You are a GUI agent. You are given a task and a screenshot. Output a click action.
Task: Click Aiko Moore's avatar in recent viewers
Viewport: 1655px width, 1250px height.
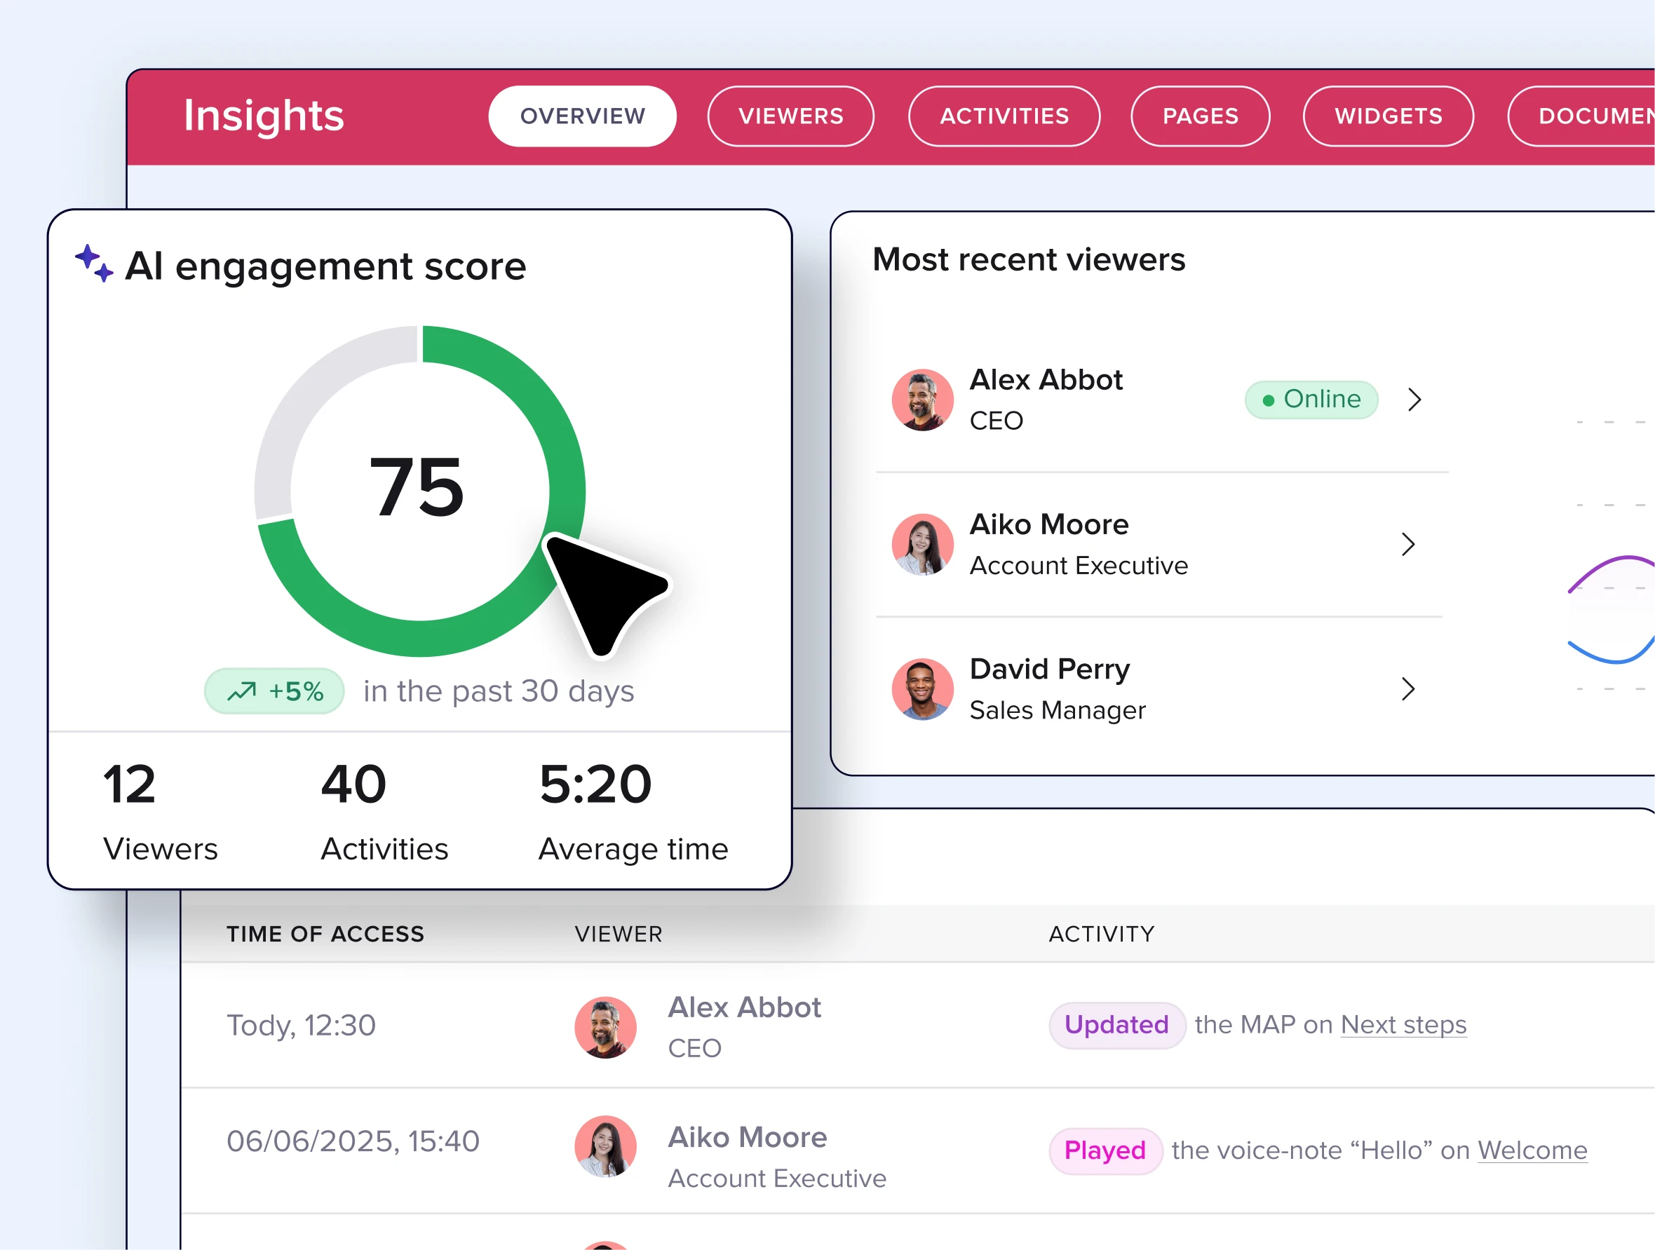tap(922, 545)
